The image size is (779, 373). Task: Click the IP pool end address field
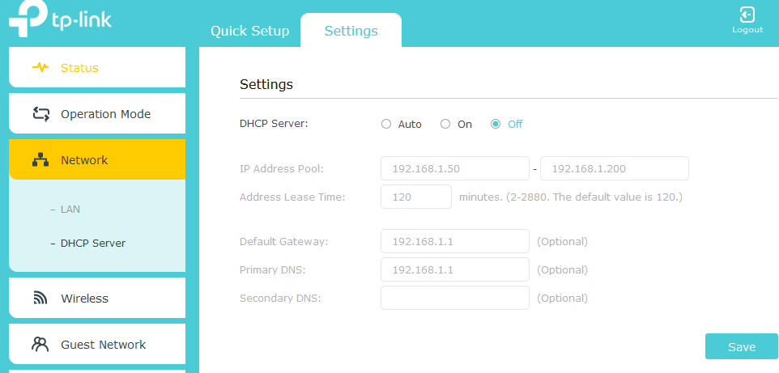pyautogui.click(x=615, y=168)
